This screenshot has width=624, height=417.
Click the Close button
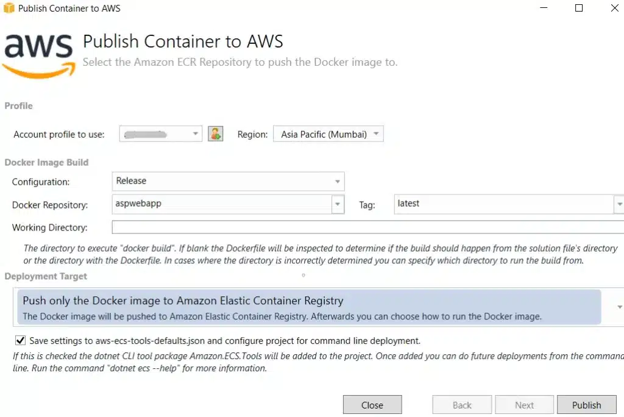click(372, 405)
